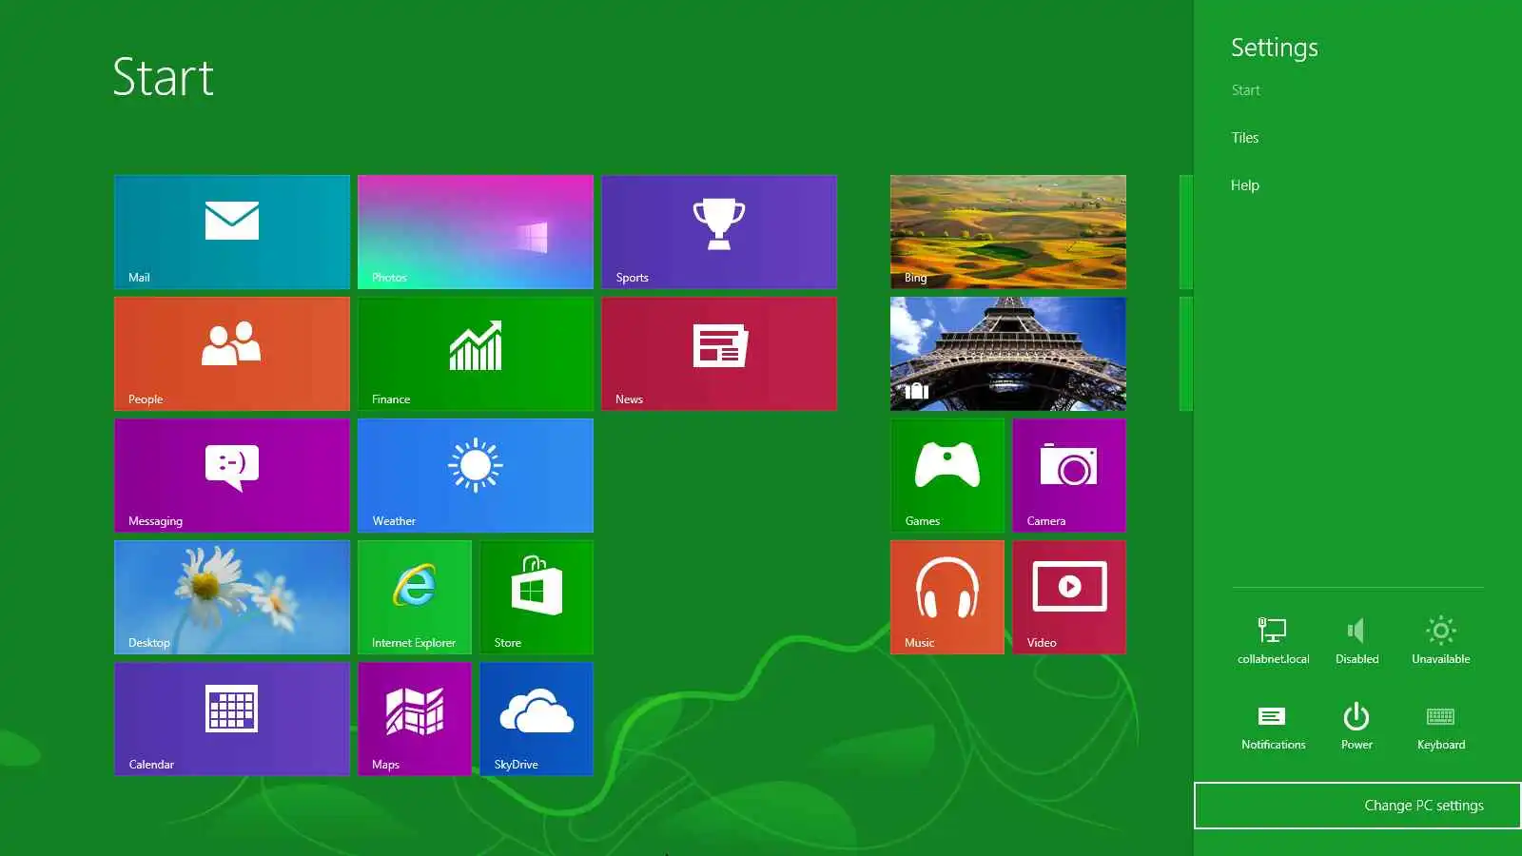The height and width of the screenshot is (856, 1522).
Task: Click the Disabled volume icon
Action: (x=1356, y=640)
